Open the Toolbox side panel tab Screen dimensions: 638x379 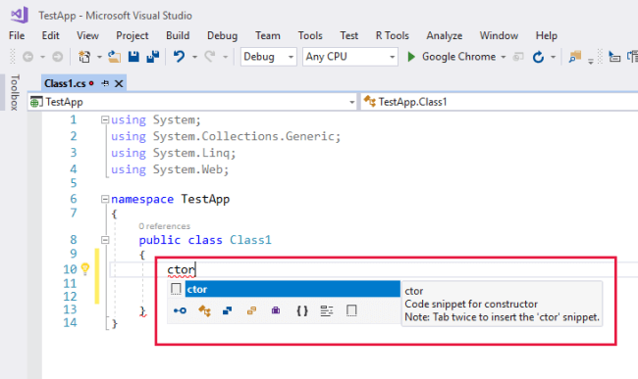coord(15,92)
